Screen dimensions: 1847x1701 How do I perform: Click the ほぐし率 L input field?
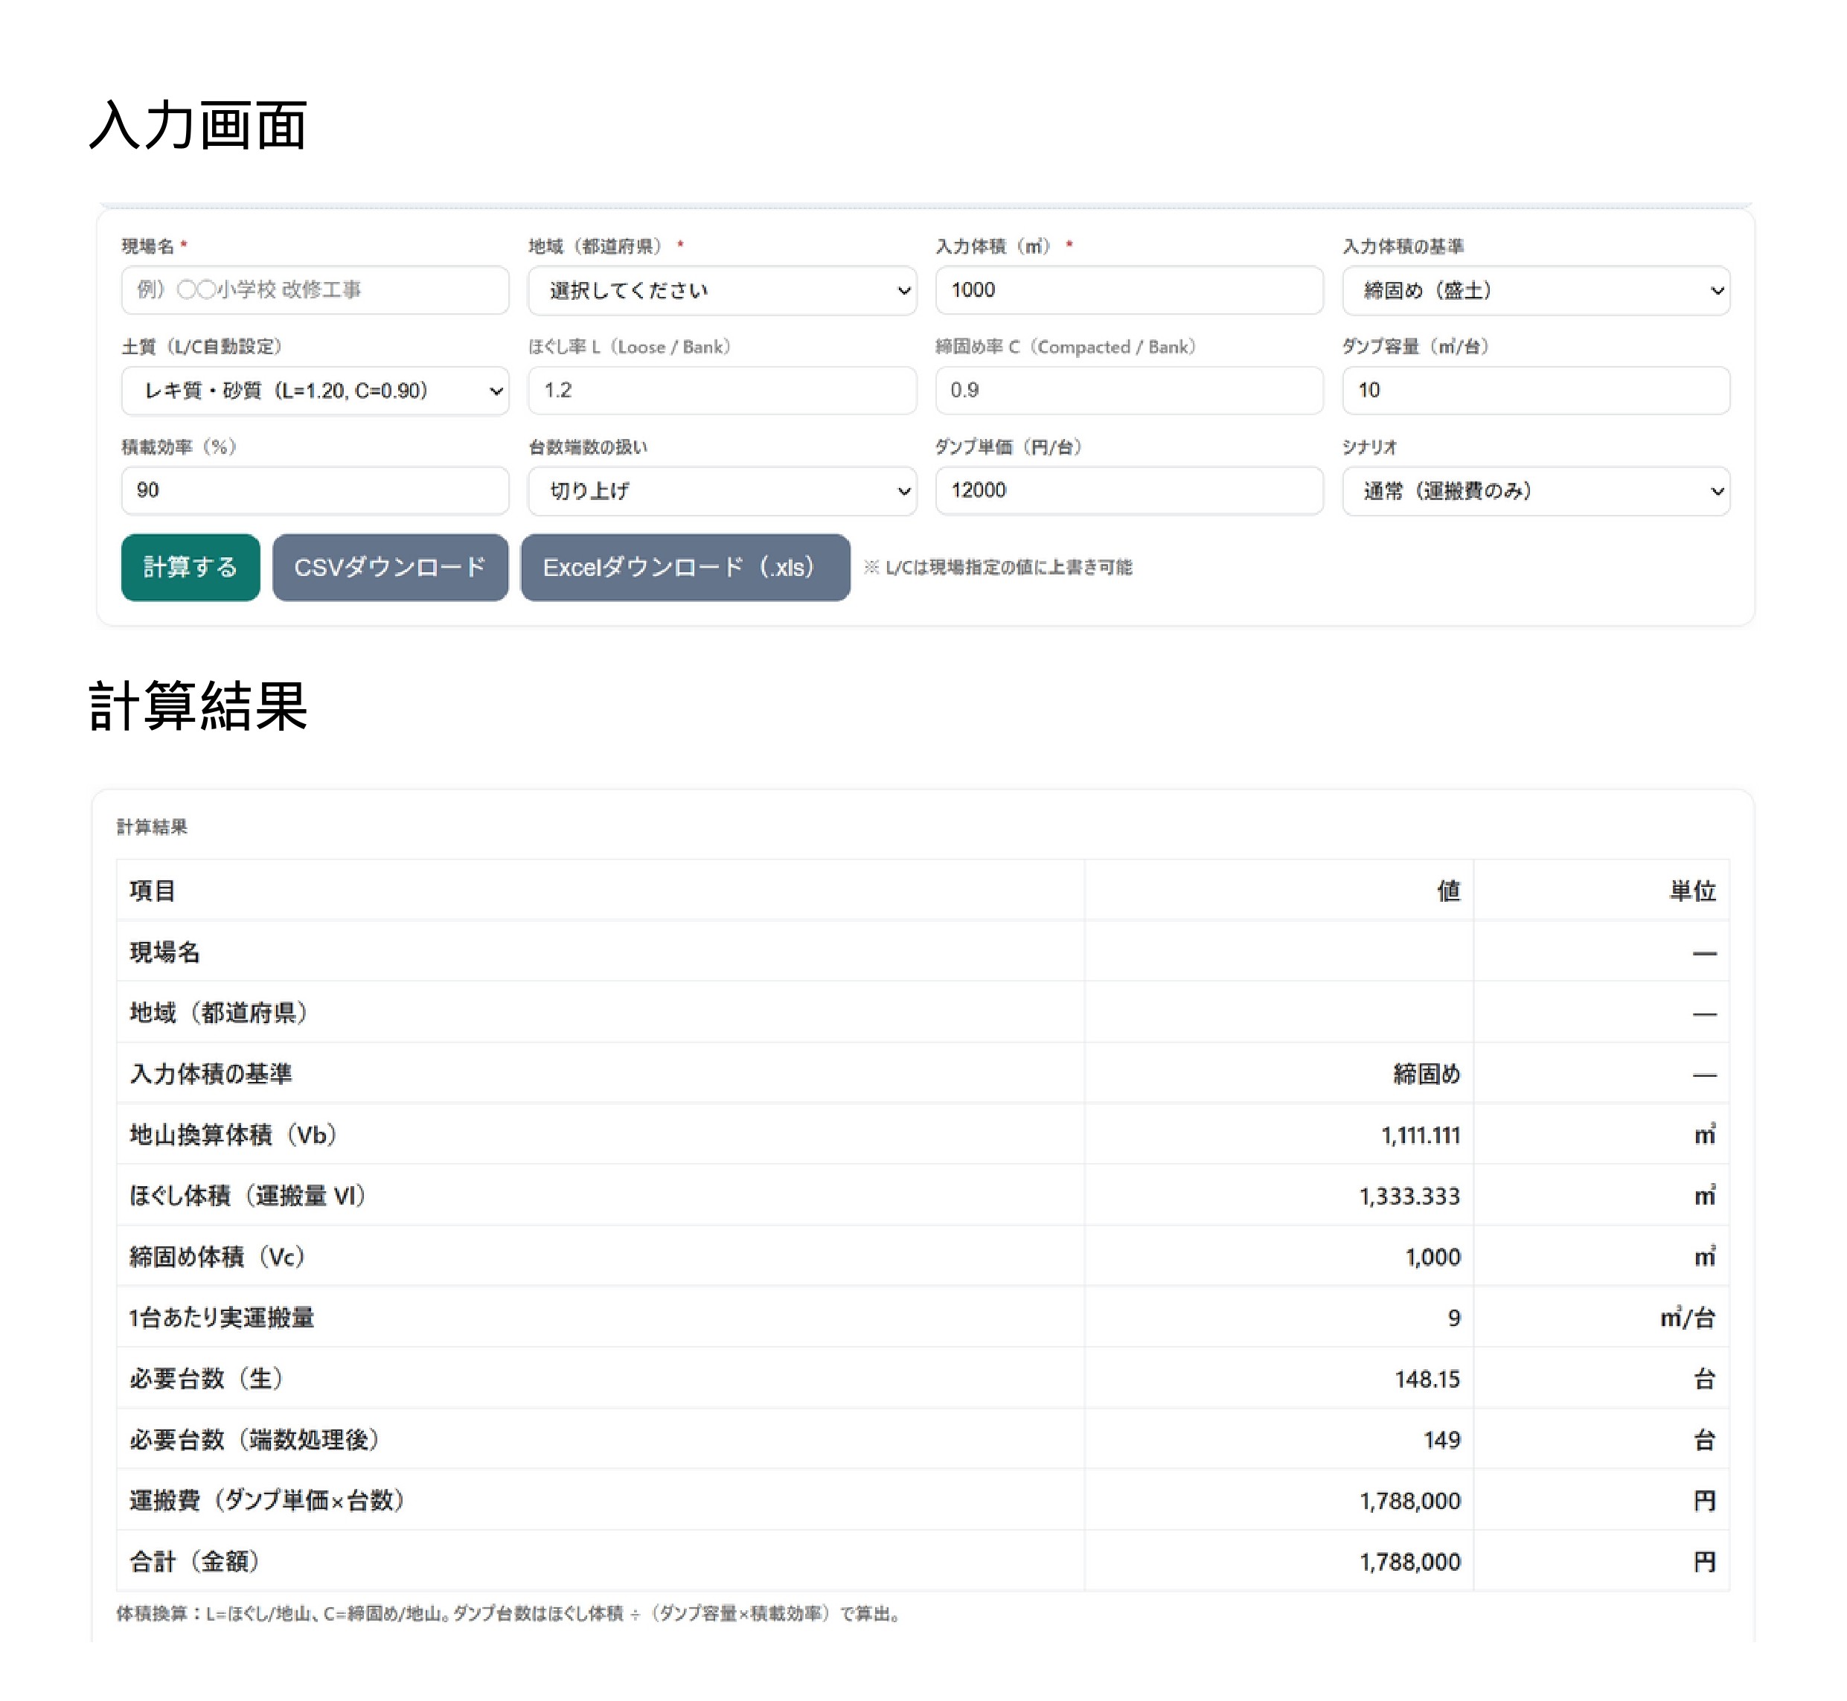pyautogui.click(x=721, y=390)
